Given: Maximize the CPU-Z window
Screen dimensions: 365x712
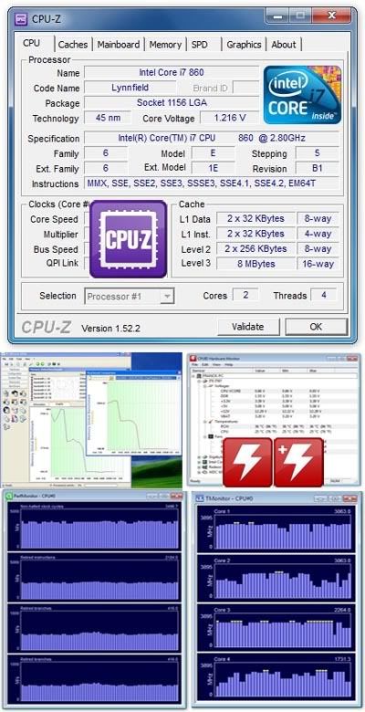Looking at the screenshot, I should (x=300, y=16).
